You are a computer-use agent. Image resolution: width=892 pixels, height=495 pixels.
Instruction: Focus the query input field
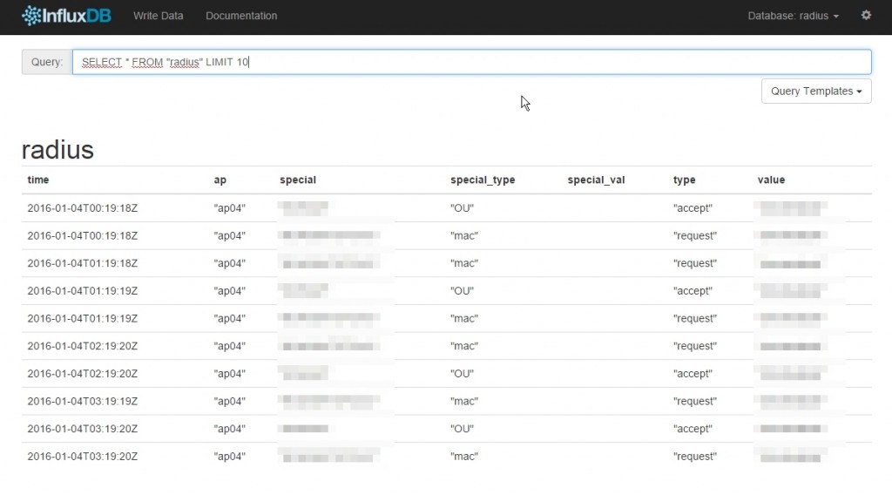pos(471,62)
